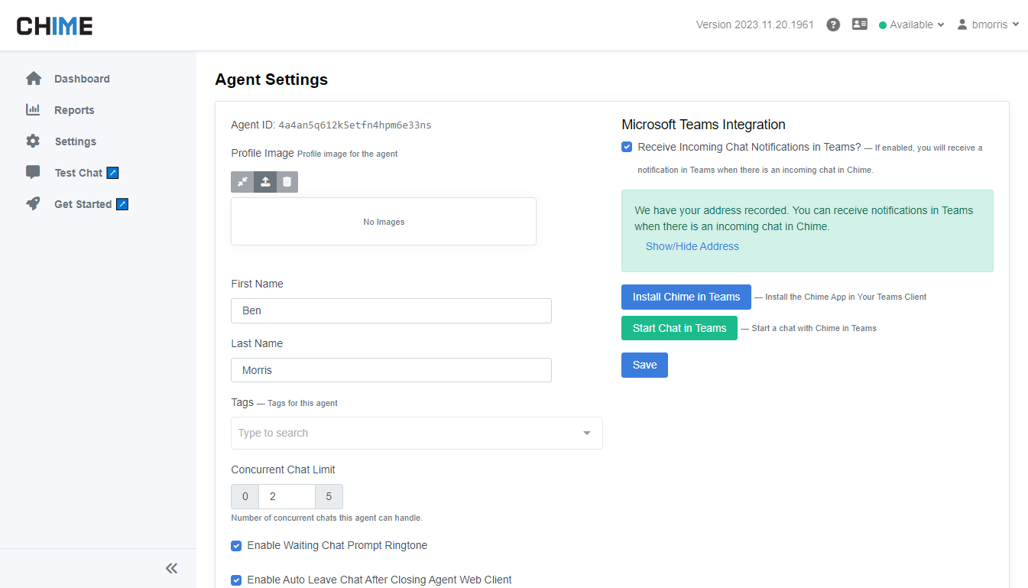Screen dimensions: 1028x588
Task: Click the Concurrent Chat Limit value field
Action: click(x=287, y=496)
